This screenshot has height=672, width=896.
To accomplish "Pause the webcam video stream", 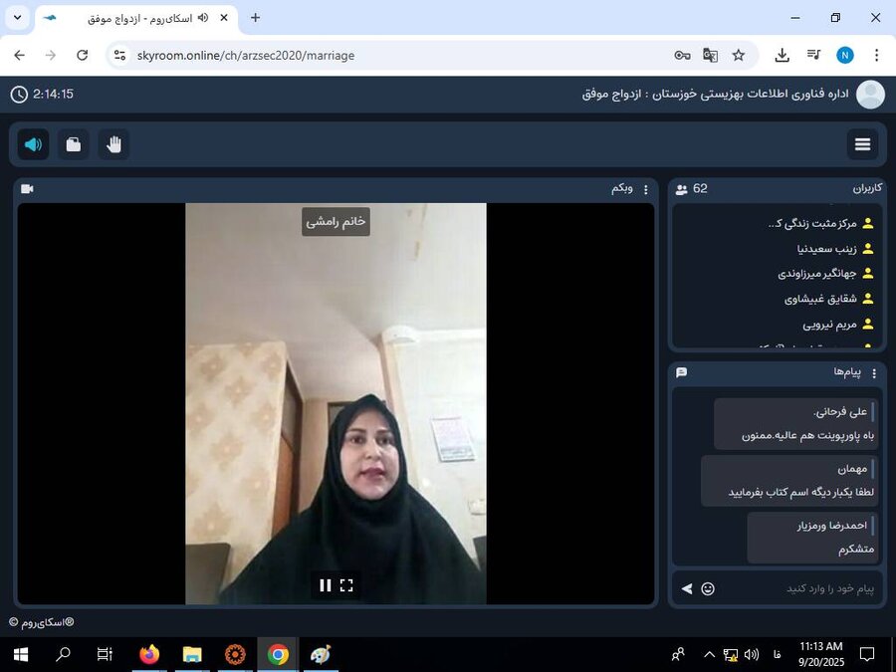I will click(325, 585).
